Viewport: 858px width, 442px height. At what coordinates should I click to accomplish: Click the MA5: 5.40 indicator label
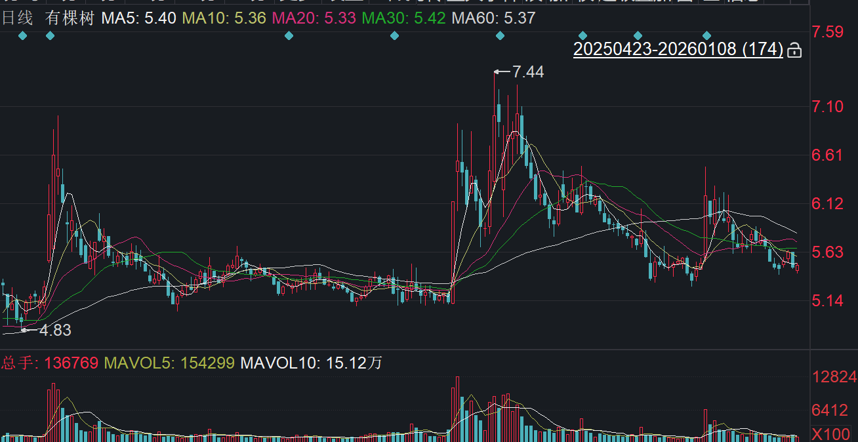(x=138, y=18)
